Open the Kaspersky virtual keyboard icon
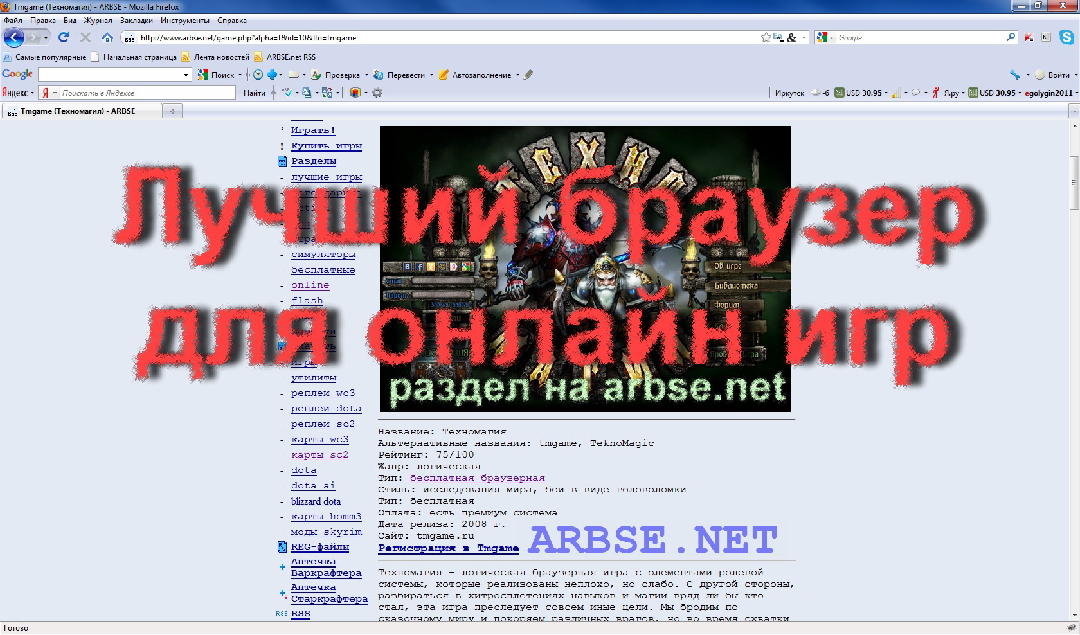The image size is (1080, 635). pyautogui.click(x=1046, y=37)
